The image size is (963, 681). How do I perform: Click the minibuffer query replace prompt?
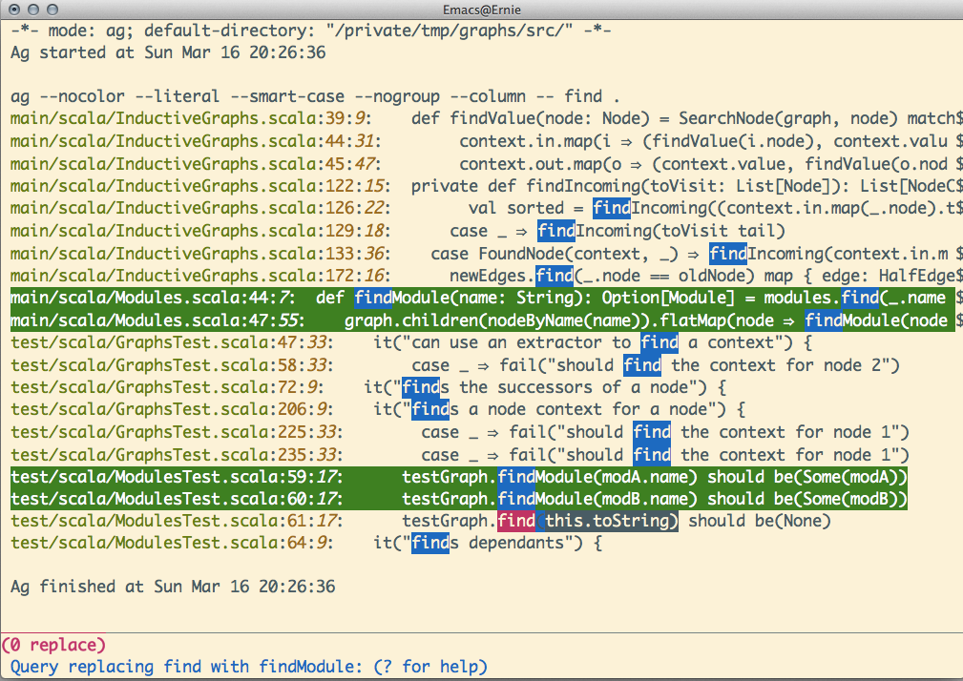pyautogui.click(x=248, y=667)
